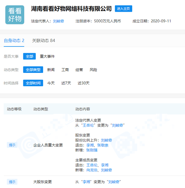The height and width of the screenshot is (188, 185).
Task: Filter dynamics by 新闻
Action: click(51, 70)
